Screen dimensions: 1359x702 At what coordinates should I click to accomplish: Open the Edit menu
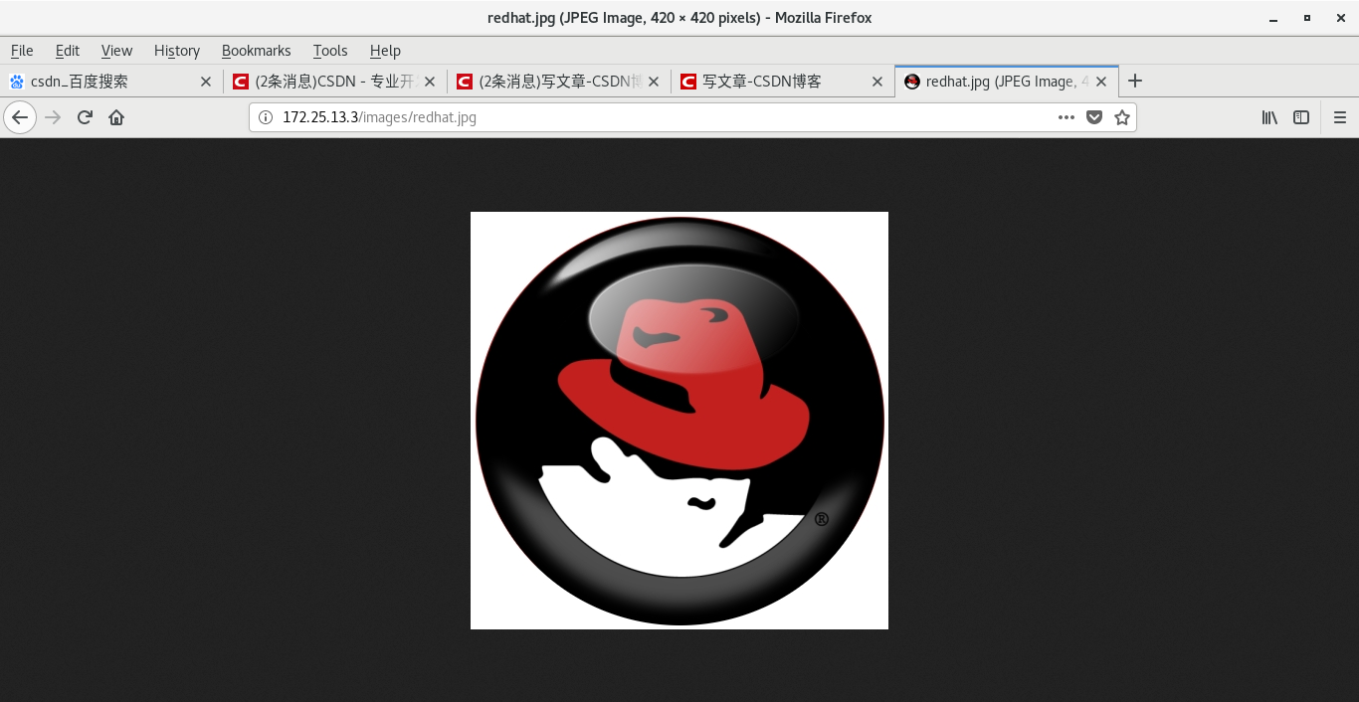point(68,51)
